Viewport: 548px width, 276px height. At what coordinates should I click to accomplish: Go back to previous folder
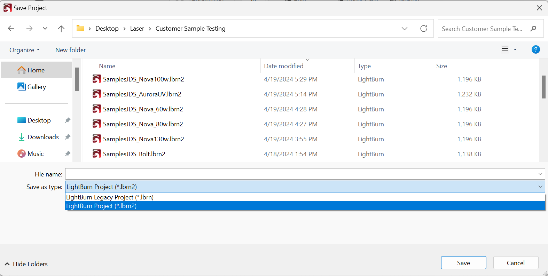click(x=11, y=29)
